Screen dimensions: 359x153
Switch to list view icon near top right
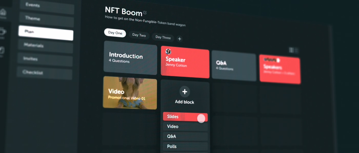coord(296,50)
